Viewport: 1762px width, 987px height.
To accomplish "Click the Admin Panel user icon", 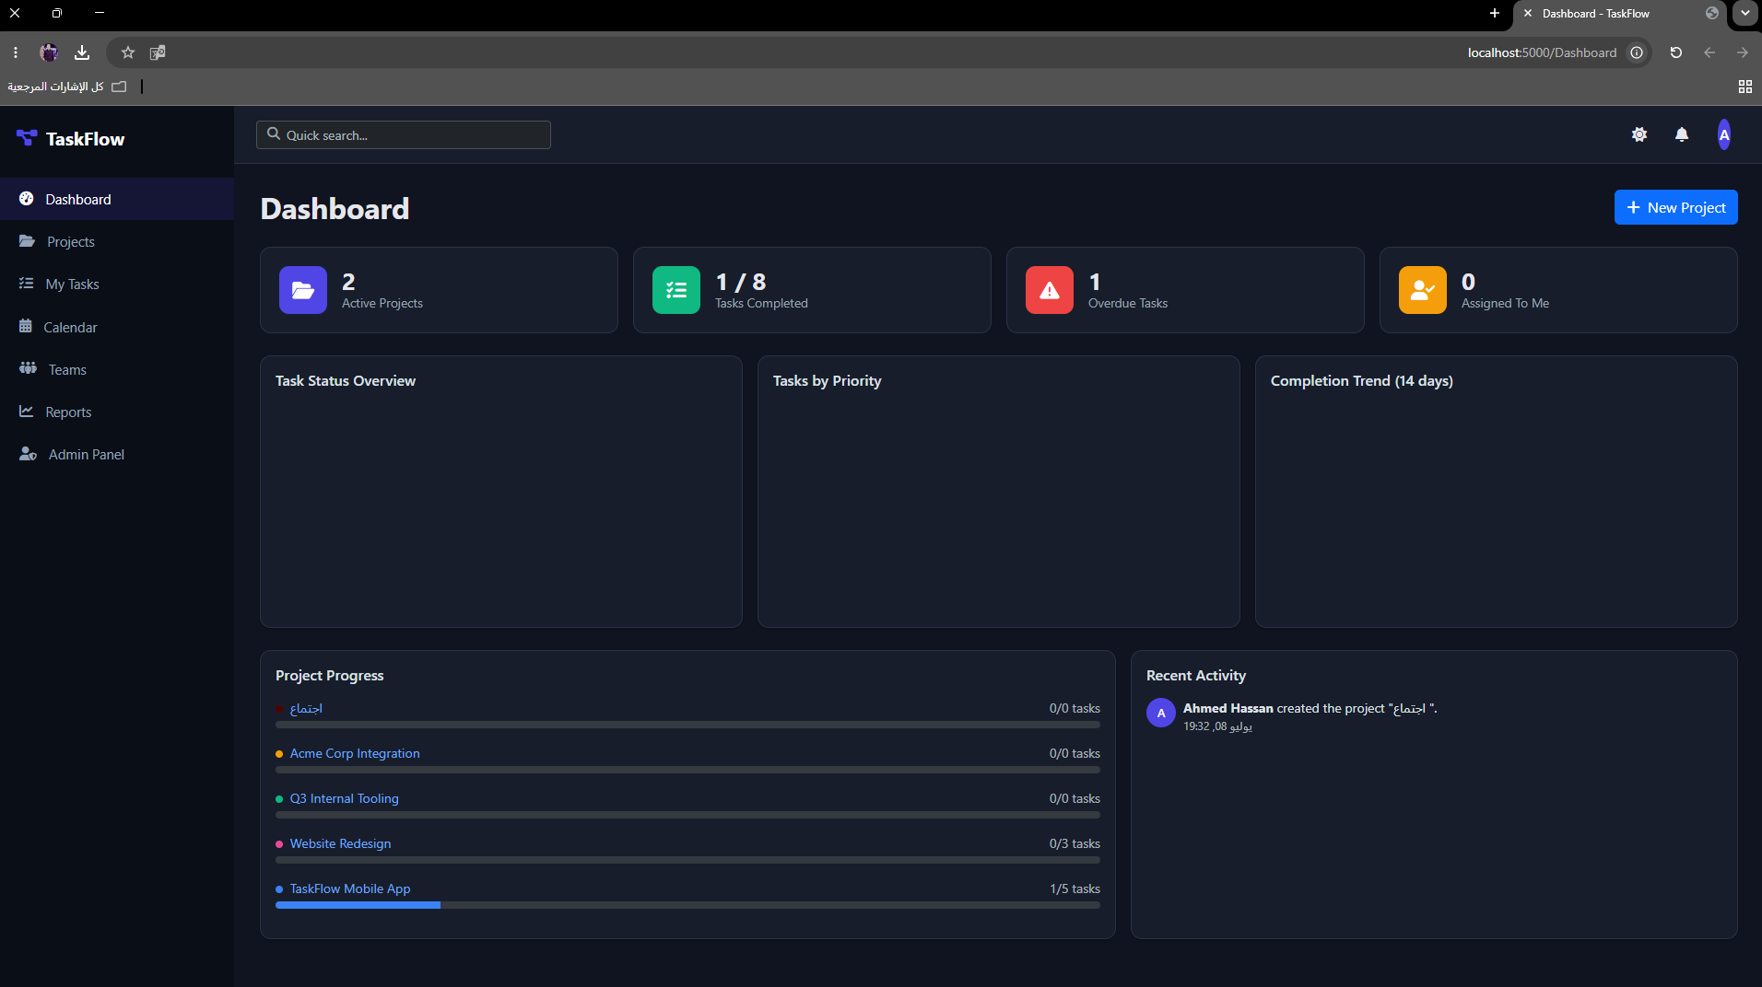I will (x=28, y=454).
